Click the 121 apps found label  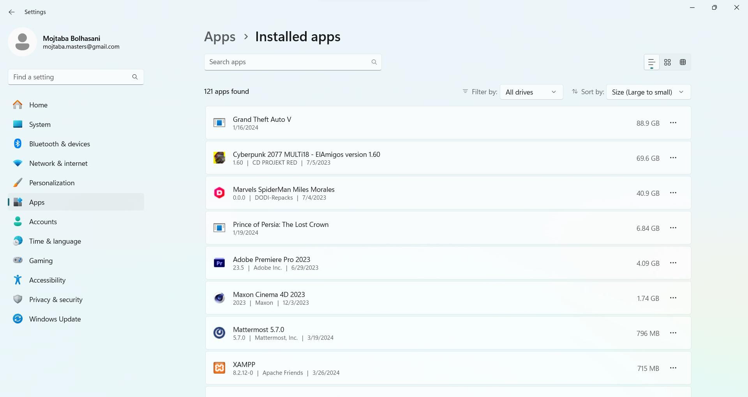point(226,91)
